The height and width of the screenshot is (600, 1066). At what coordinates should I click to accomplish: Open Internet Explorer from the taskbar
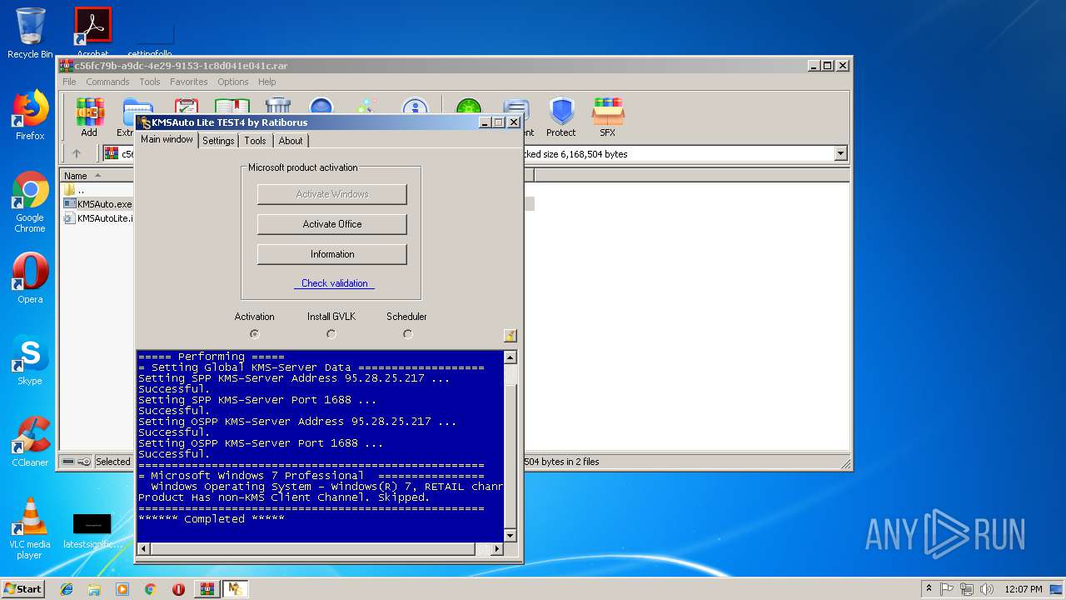67,589
